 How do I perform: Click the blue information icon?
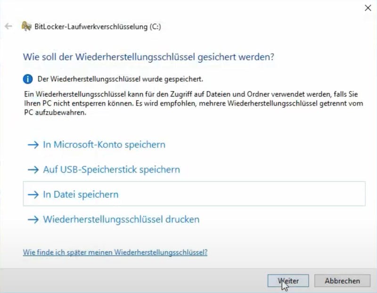[x=28, y=79]
